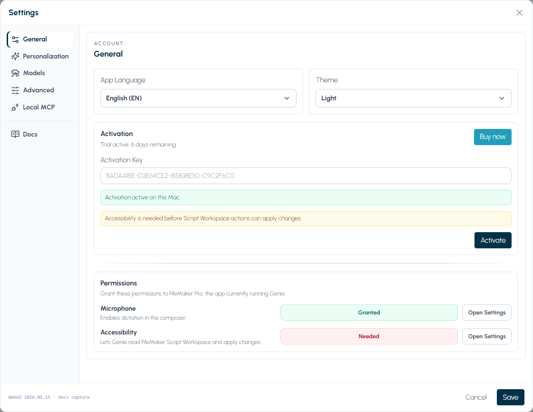The height and width of the screenshot is (412, 533).
Task: Click the Buy now button
Action: tap(493, 137)
